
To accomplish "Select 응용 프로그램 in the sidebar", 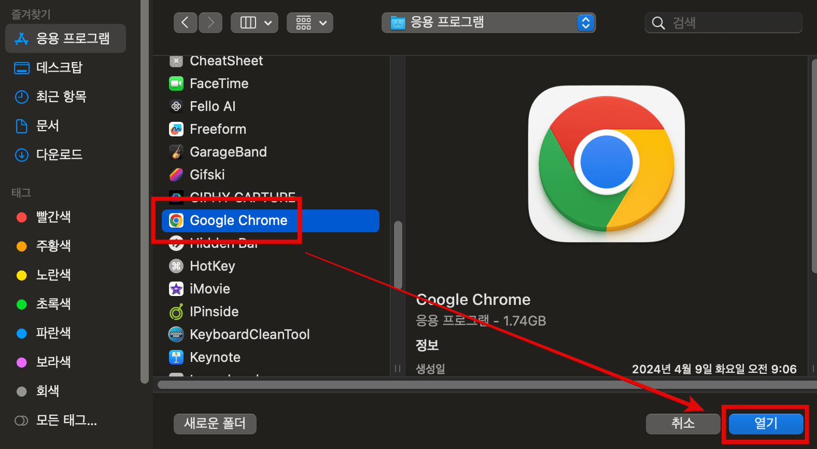I will [x=65, y=38].
